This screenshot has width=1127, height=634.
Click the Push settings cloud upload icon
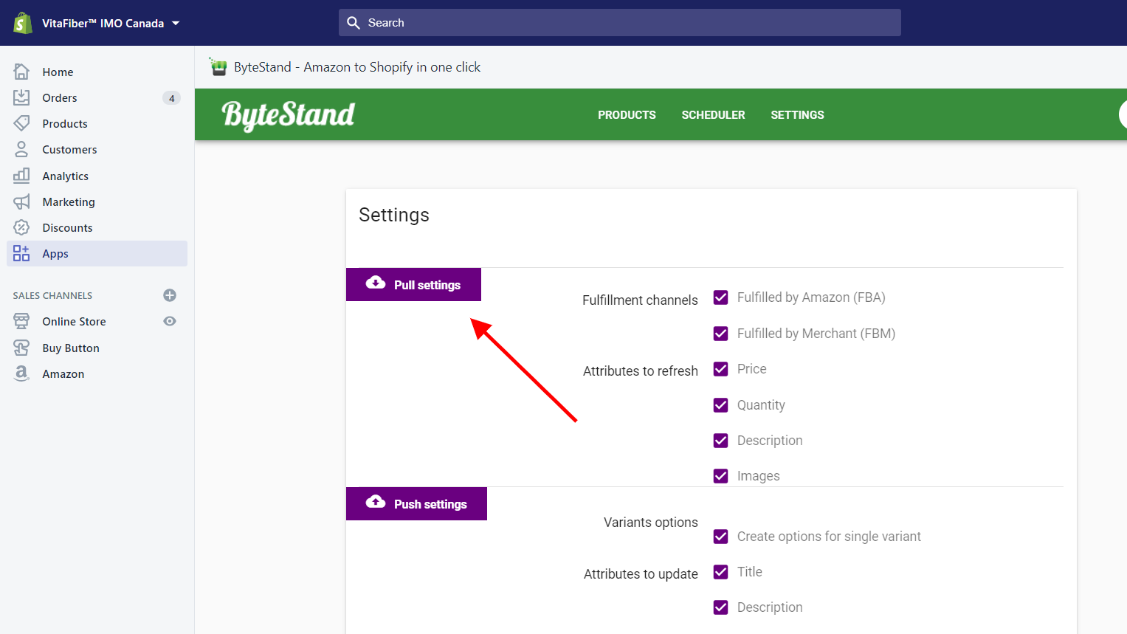pos(376,502)
